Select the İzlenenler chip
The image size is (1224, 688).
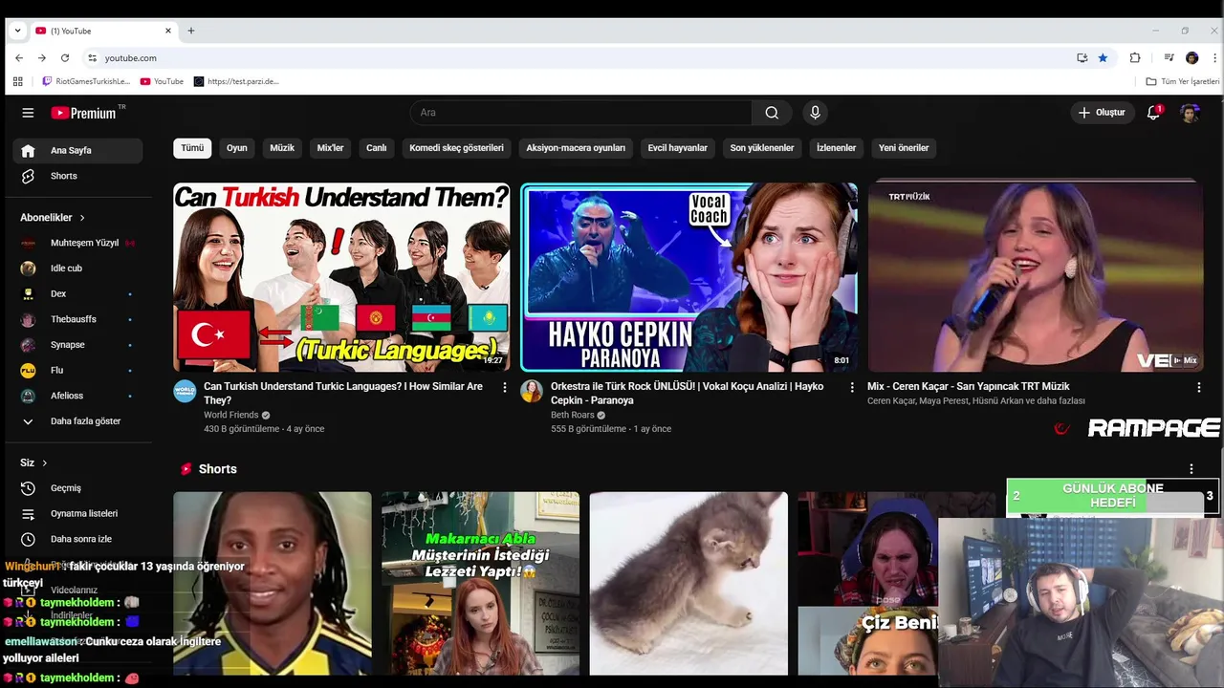(836, 148)
